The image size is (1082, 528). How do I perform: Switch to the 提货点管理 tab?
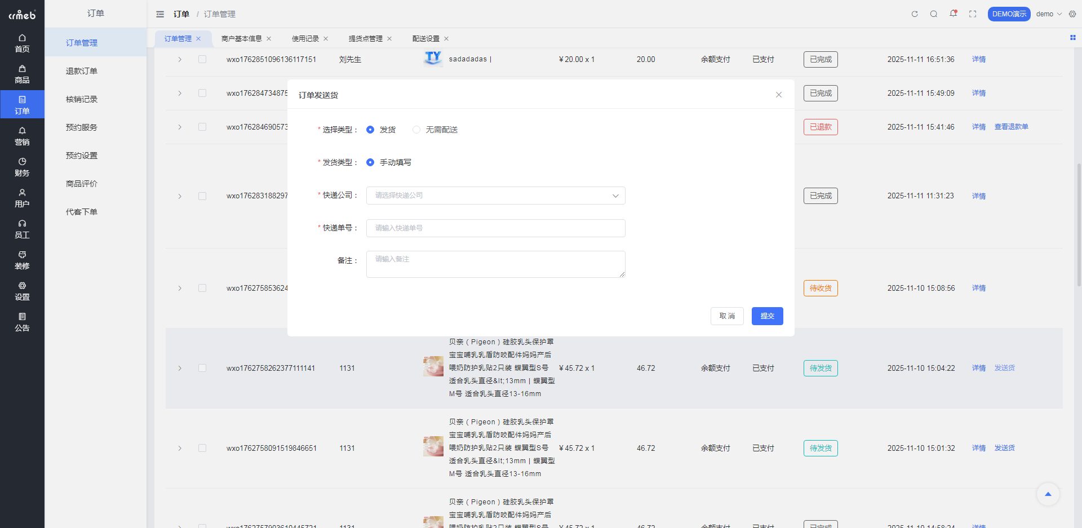coord(364,38)
